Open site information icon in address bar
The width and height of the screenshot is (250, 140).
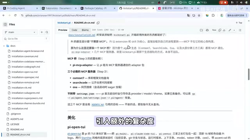pos(22,16)
